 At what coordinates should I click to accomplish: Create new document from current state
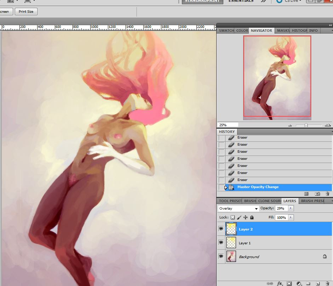point(306,194)
